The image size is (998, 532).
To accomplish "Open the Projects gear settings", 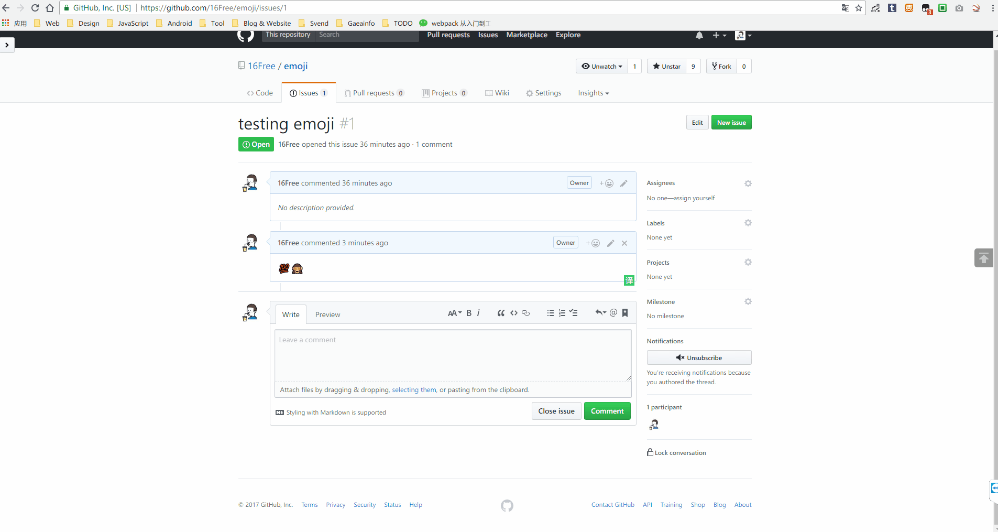I will point(748,262).
